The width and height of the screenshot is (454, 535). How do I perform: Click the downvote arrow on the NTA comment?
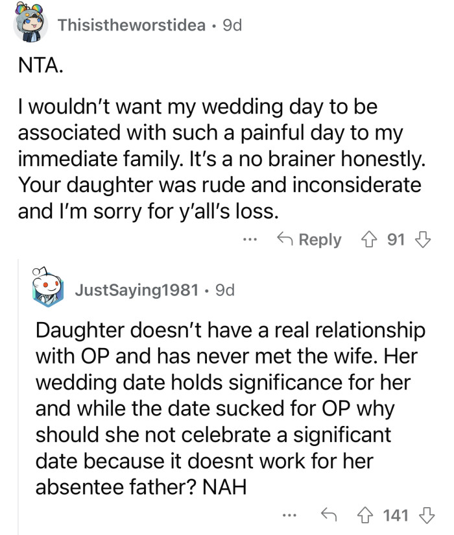[x=423, y=240]
